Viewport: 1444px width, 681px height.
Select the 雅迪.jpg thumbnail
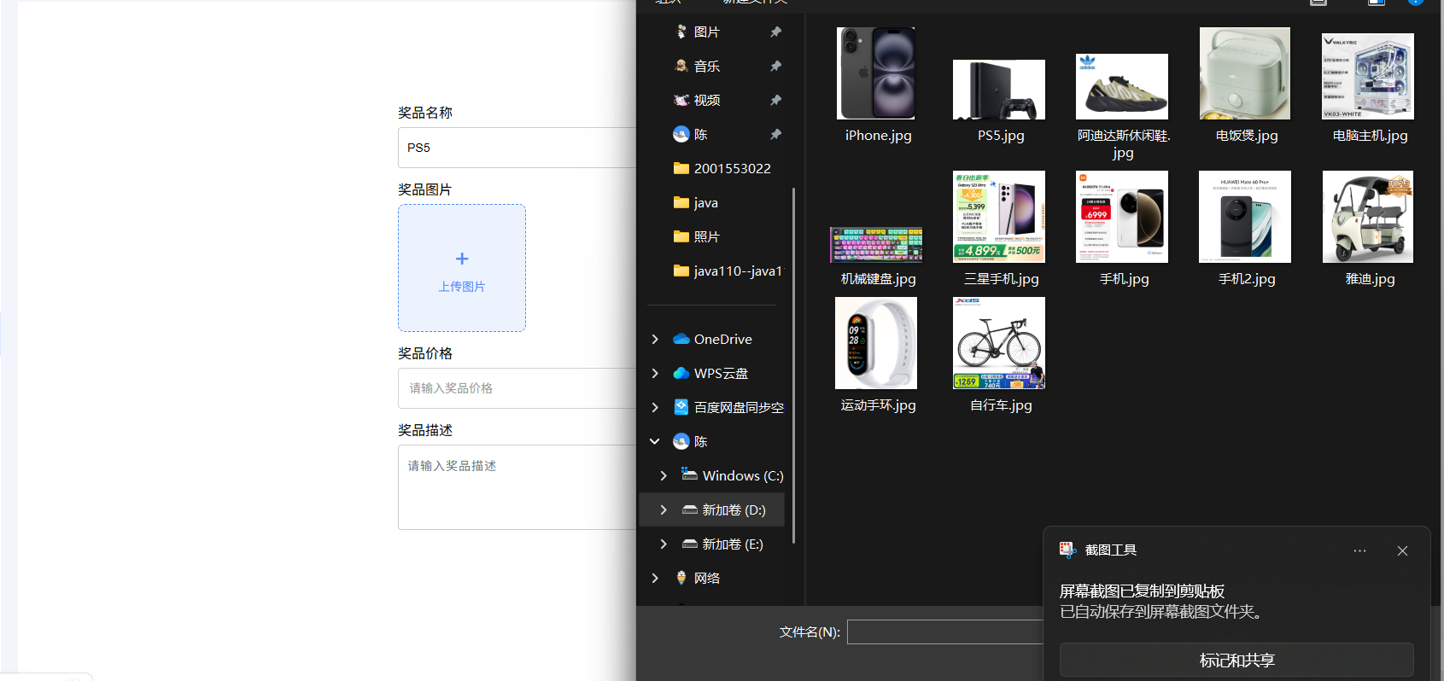(x=1368, y=217)
